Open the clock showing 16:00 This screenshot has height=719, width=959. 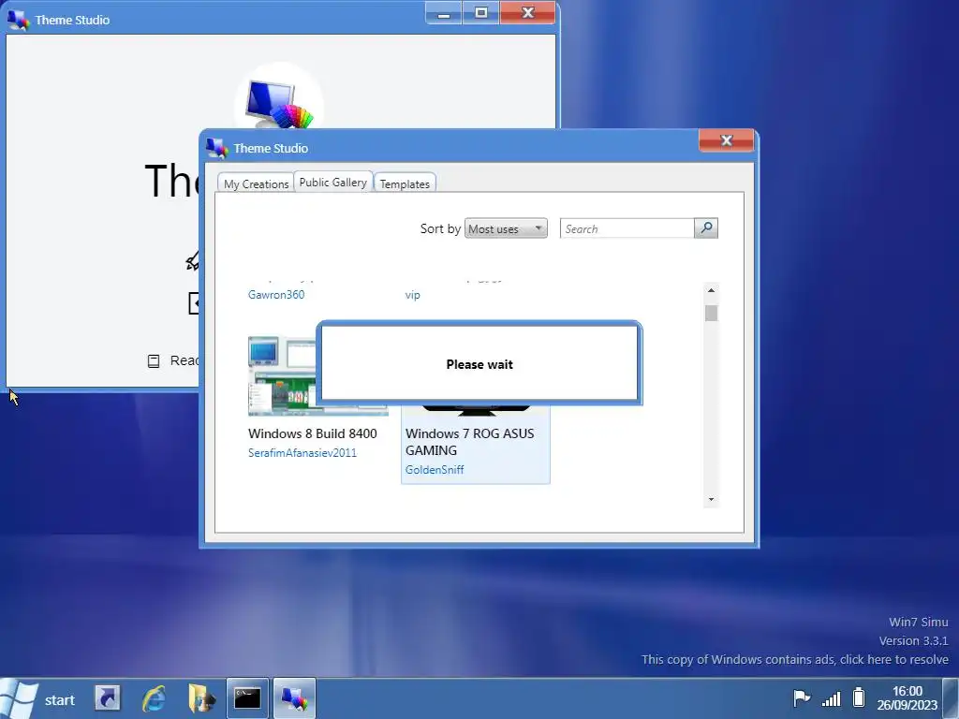907,697
